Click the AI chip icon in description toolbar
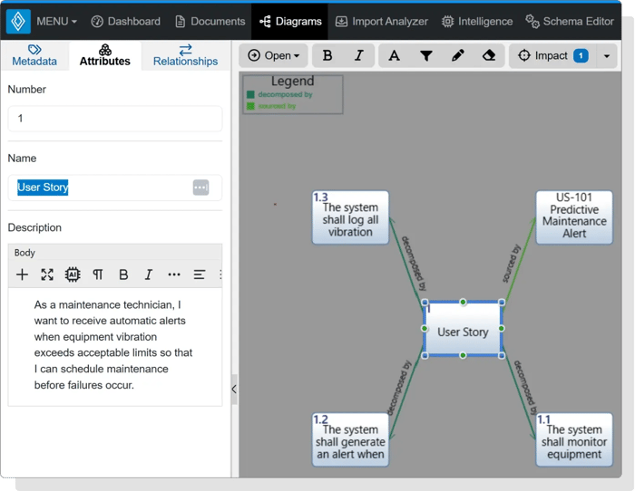Screen dimensions: 635x491 pyautogui.click(x=73, y=274)
